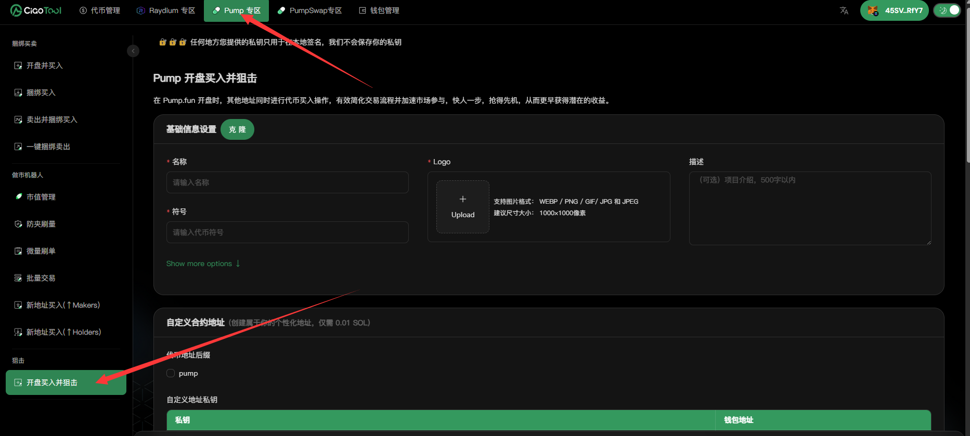This screenshot has width=970, height=436.
Task: Switch to the PumpSwap专区 tab
Action: (309, 10)
